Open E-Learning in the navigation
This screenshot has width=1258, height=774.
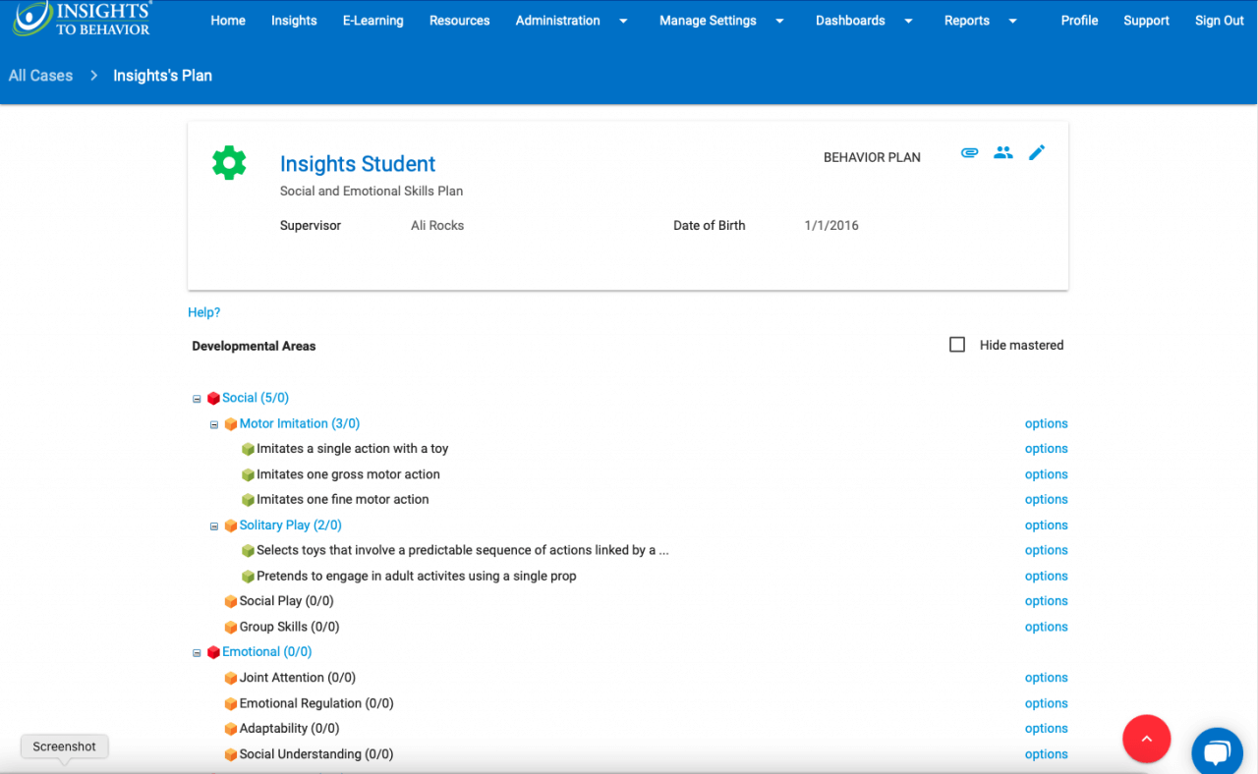372,21
